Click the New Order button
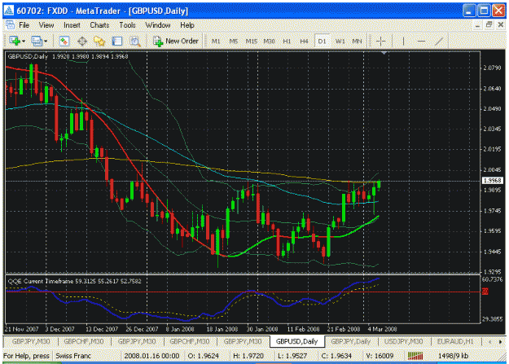 [x=176, y=41]
